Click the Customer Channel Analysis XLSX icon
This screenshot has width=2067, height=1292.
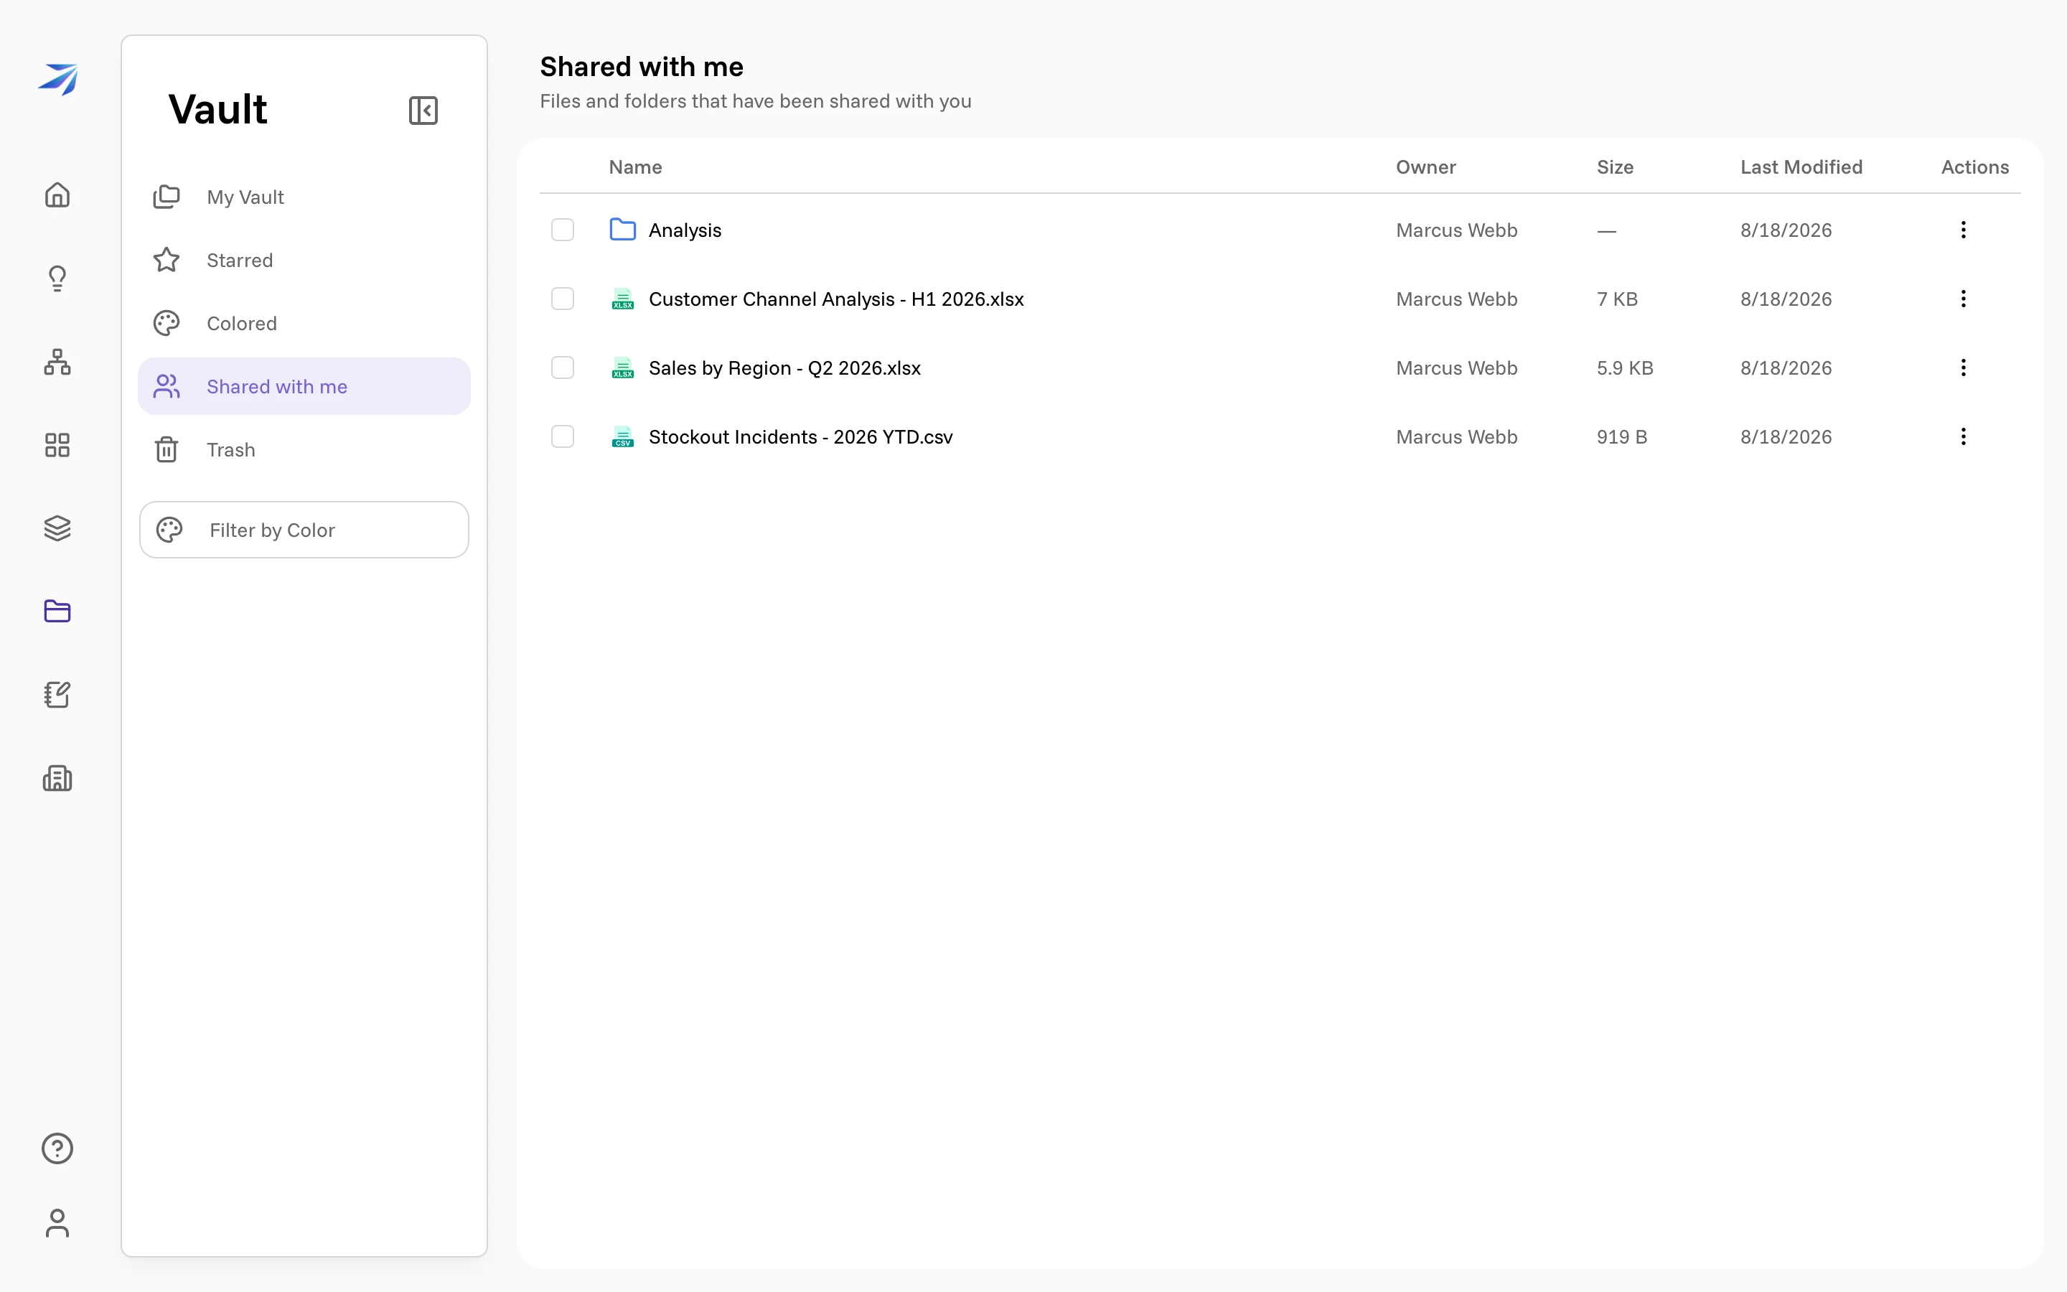pos(623,298)
